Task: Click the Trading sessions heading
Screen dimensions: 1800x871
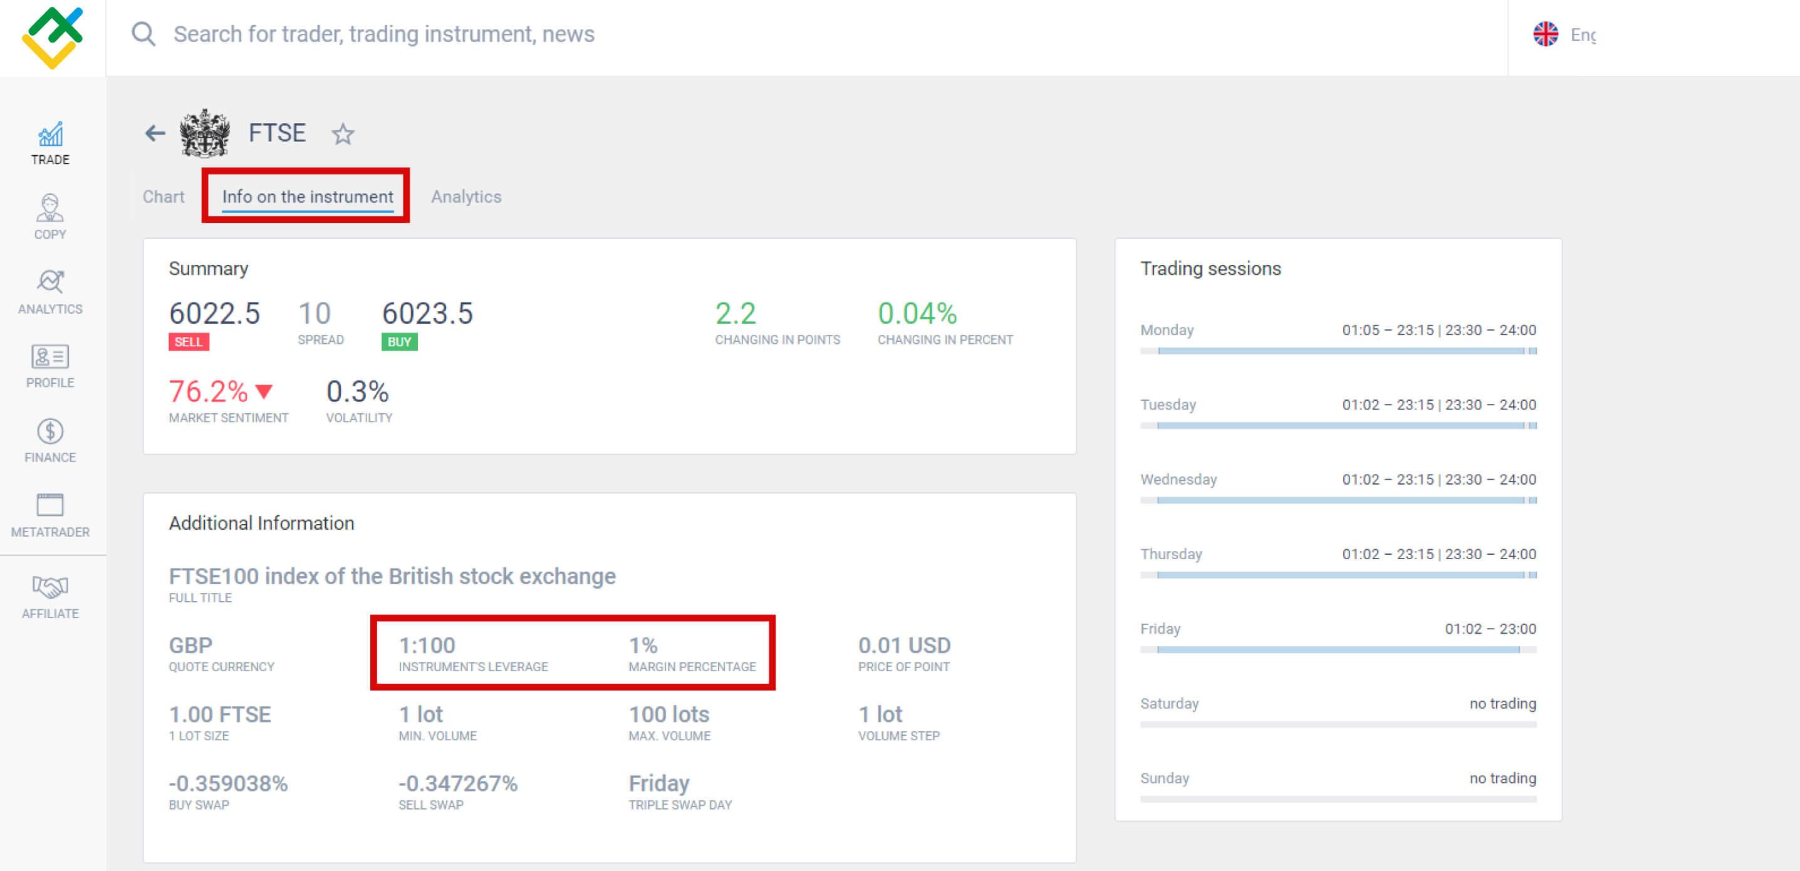Action: 1210,269
